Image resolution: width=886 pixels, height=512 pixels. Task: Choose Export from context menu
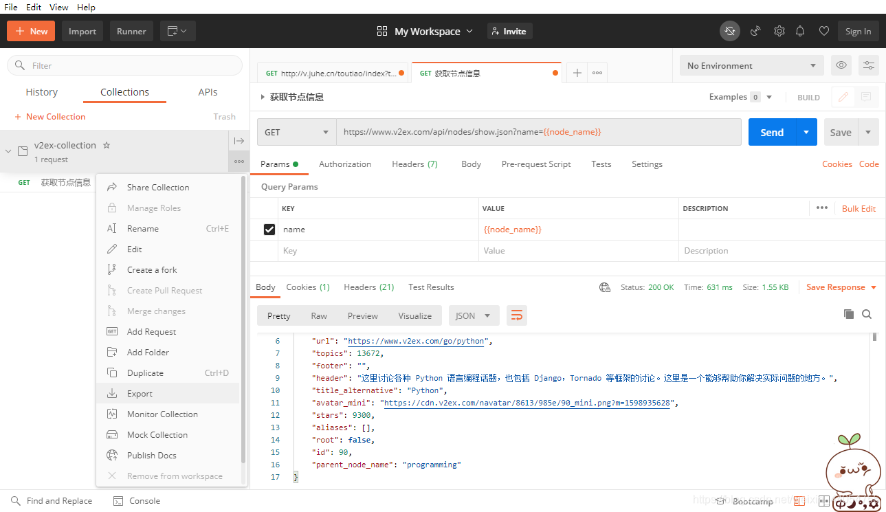pos(168,394)
